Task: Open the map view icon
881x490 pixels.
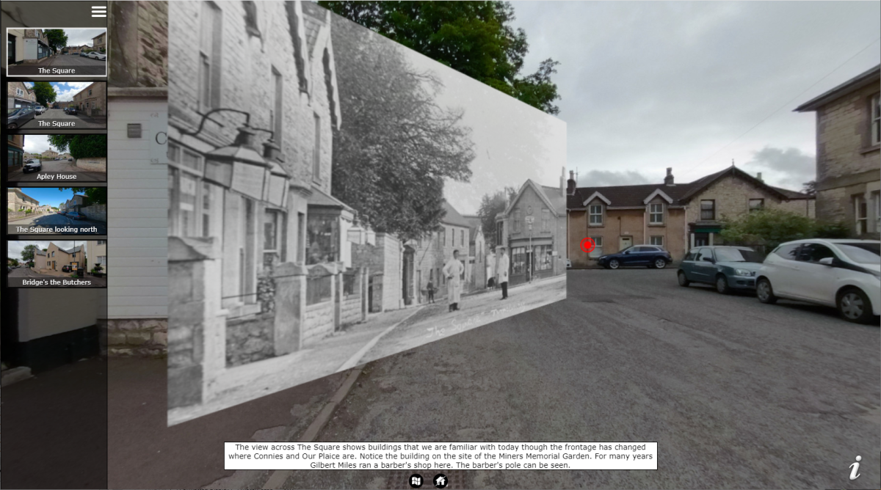Action: click(x=416, y=481)
